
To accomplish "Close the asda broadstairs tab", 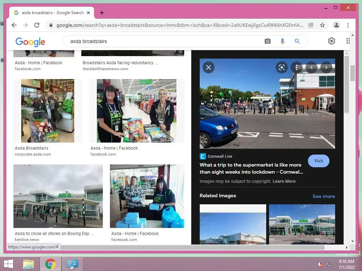I will (x=88, y=13).
